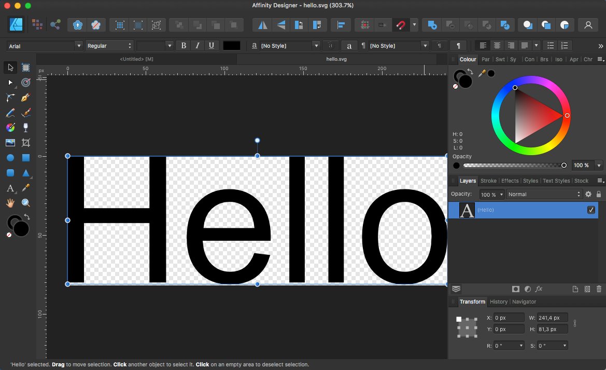Select the Ellipse tool
This screenshot has width=606, height=370.
point(10,157)
